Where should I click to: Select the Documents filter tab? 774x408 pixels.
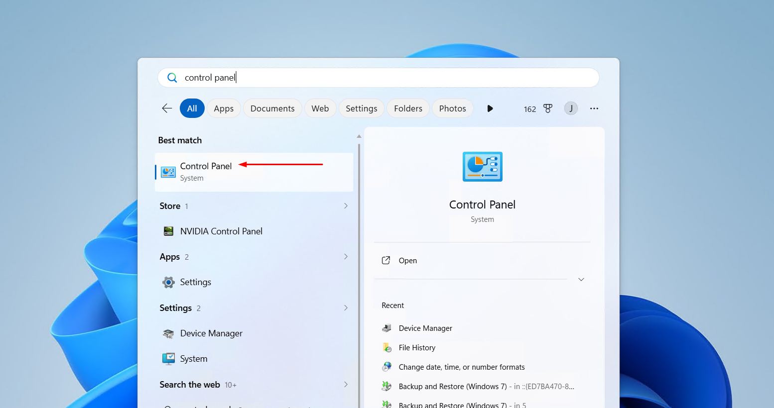click(272, 108)
